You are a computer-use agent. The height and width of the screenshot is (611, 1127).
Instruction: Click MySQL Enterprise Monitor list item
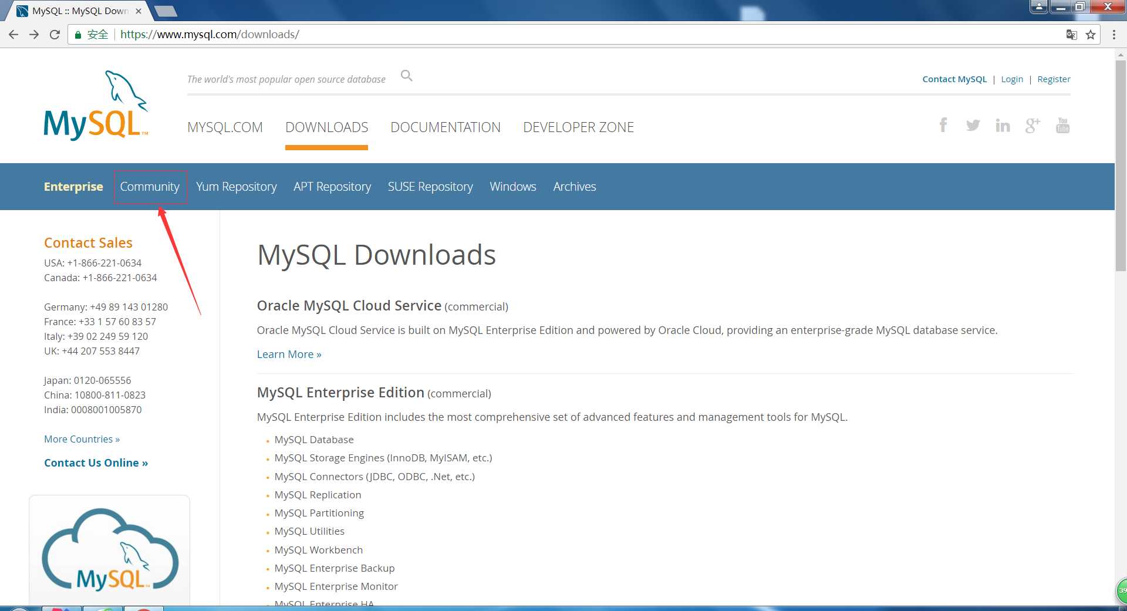(336, 586)
